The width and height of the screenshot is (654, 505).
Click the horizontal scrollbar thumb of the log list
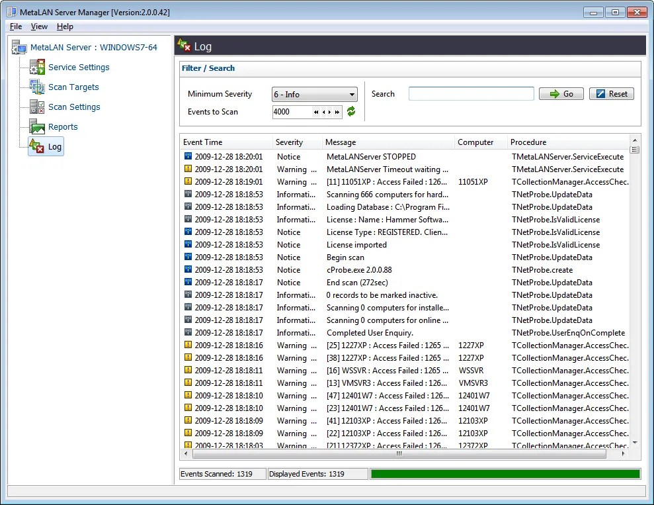coord(399,453)
